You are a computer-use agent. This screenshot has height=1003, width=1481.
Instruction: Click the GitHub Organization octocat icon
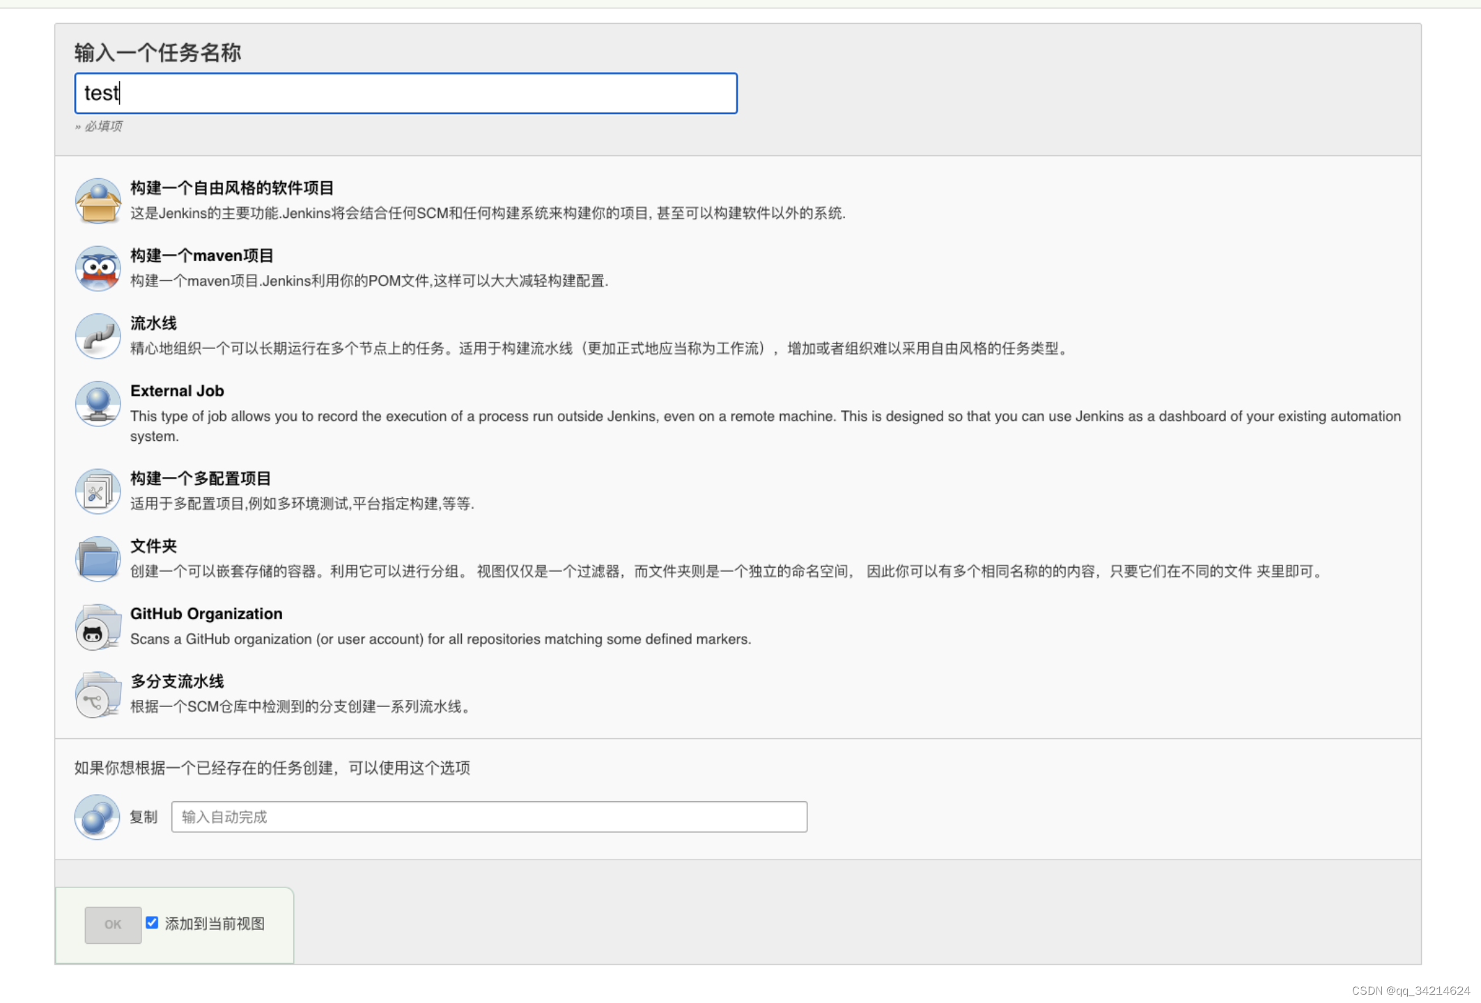pos(98,626)
